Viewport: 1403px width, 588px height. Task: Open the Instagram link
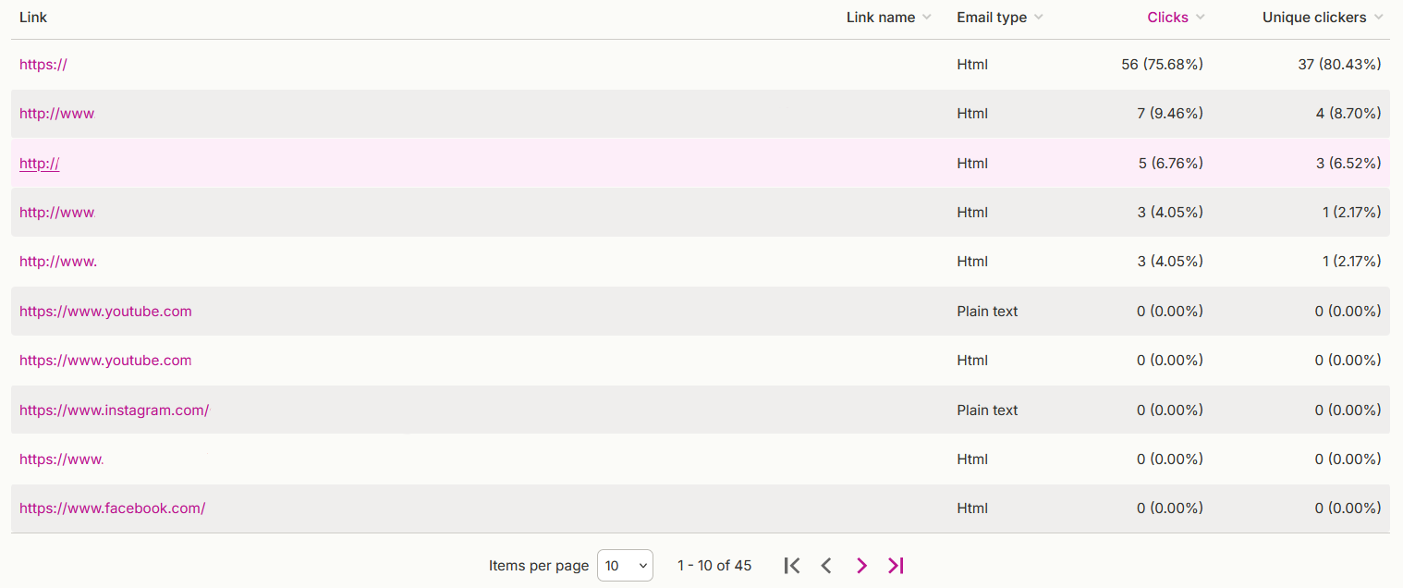point(115,410)
